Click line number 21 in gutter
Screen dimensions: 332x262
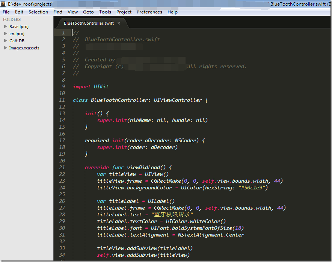coord(62,168)
